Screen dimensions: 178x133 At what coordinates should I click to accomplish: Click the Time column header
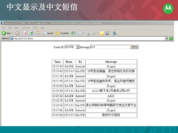58,62
